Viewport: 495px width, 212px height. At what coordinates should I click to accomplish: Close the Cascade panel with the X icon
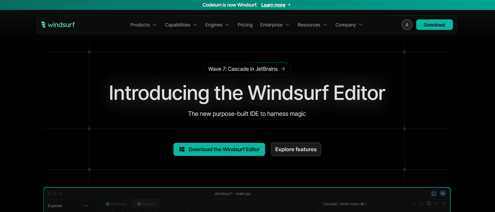tap(444, 204)
